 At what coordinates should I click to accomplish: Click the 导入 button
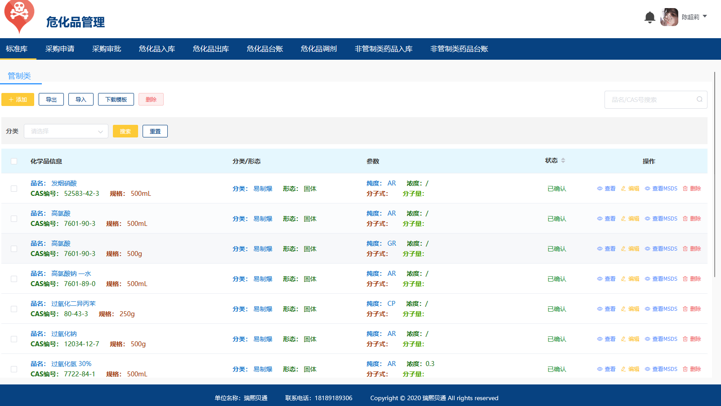click(x=81, y=99)
